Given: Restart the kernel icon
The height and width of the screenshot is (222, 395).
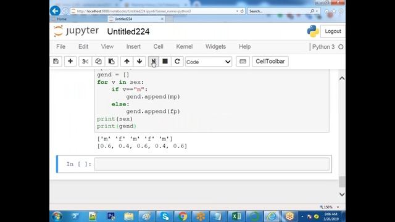Looking at the screenshot, I should (x=177, y=62).
